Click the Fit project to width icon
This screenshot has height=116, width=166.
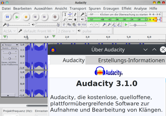[x=119, y=25]
